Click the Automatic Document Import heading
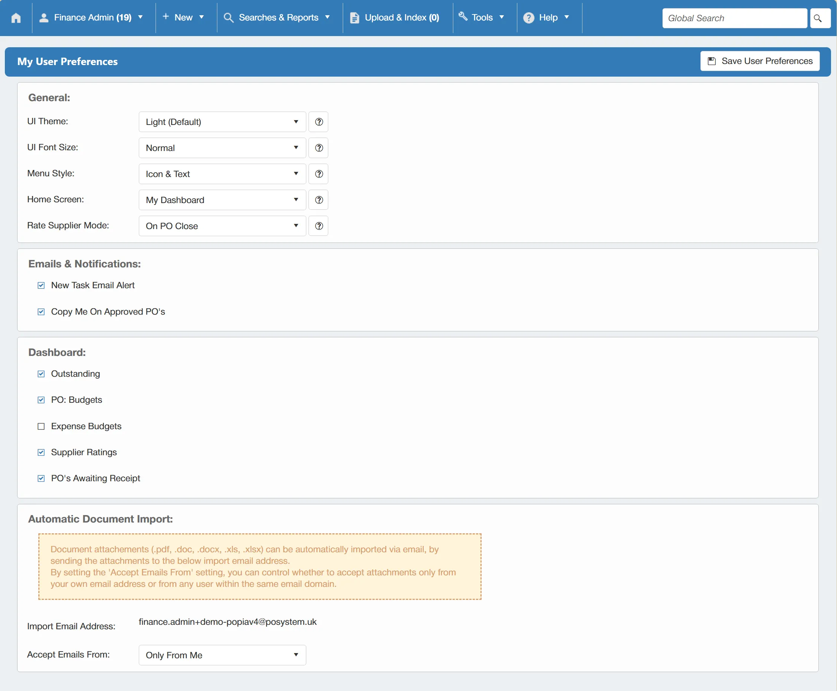The image size is (837, 691). (100, 519)
